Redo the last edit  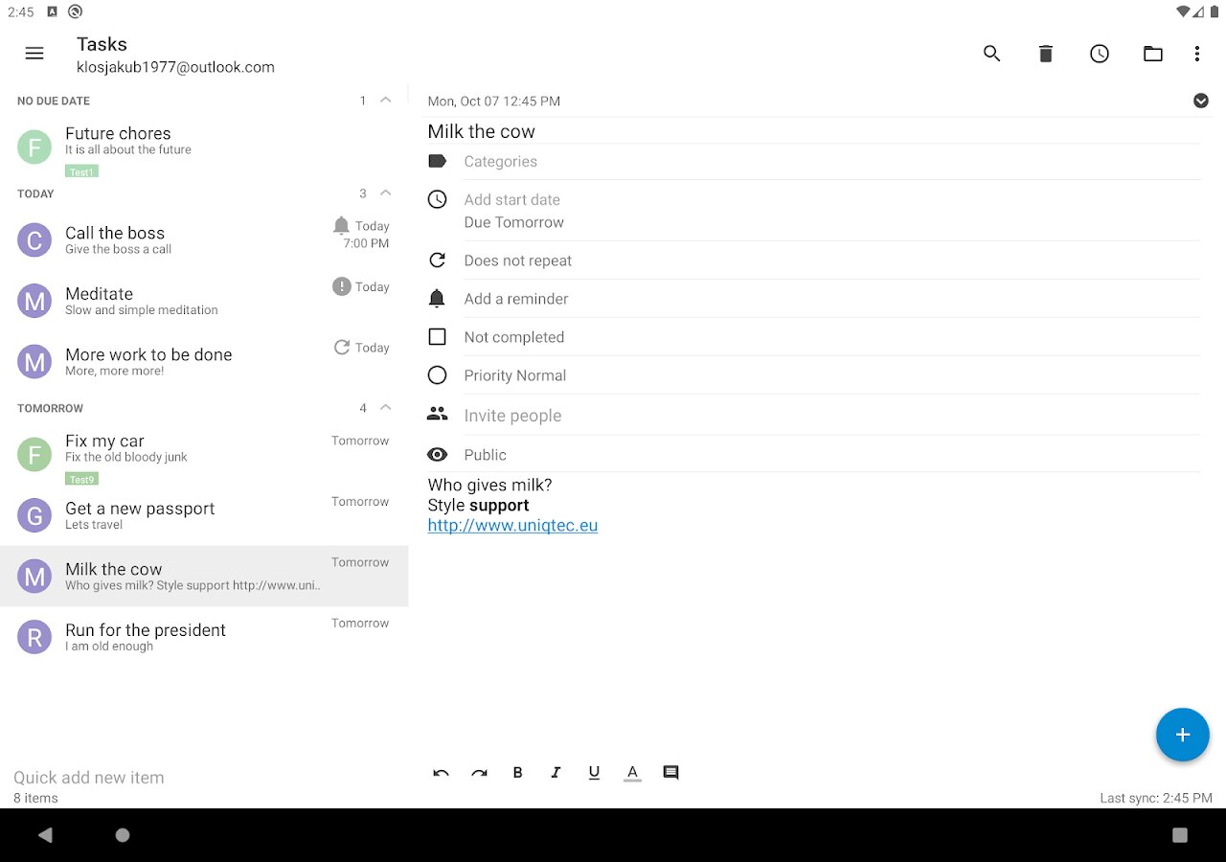click(479, 773)
